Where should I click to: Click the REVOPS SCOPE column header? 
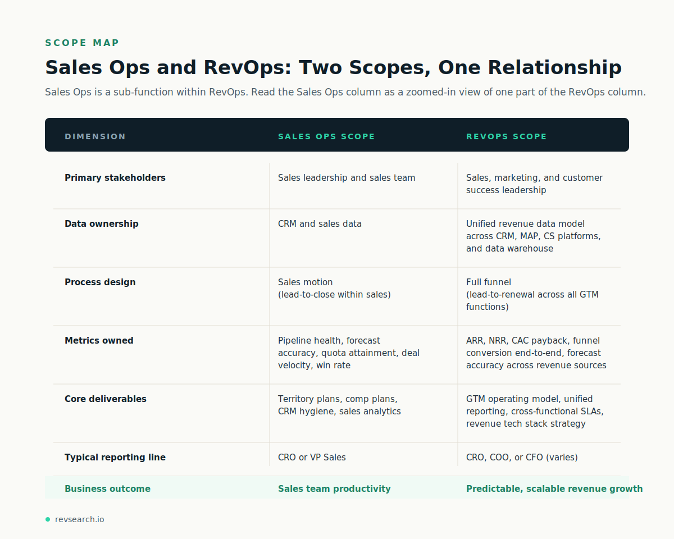pos(506,136)
